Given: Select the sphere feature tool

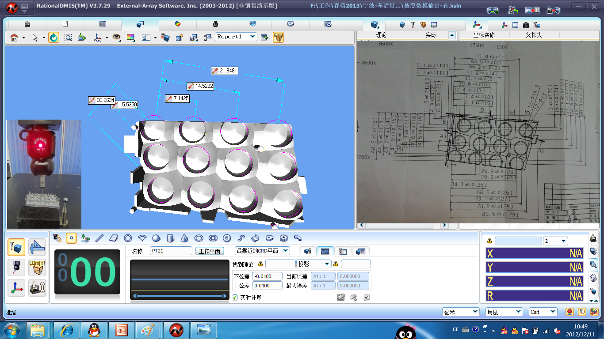Looking at the screenshot, I should tap(156, 238).
